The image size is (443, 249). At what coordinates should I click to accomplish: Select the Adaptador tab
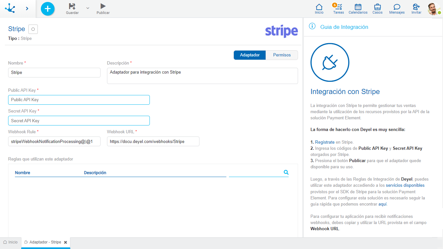click(x=250, y=55)
